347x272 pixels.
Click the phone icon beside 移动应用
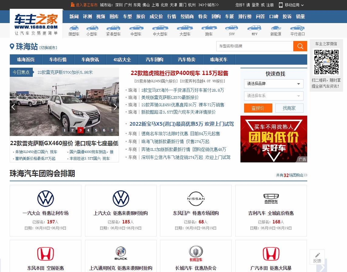(281, 5)
